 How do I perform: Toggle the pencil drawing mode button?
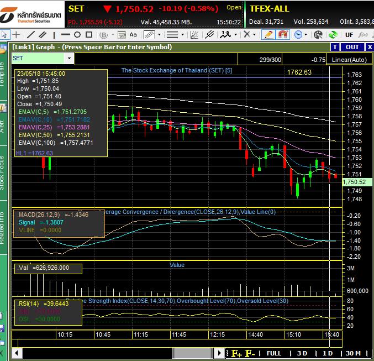point(268,35)
